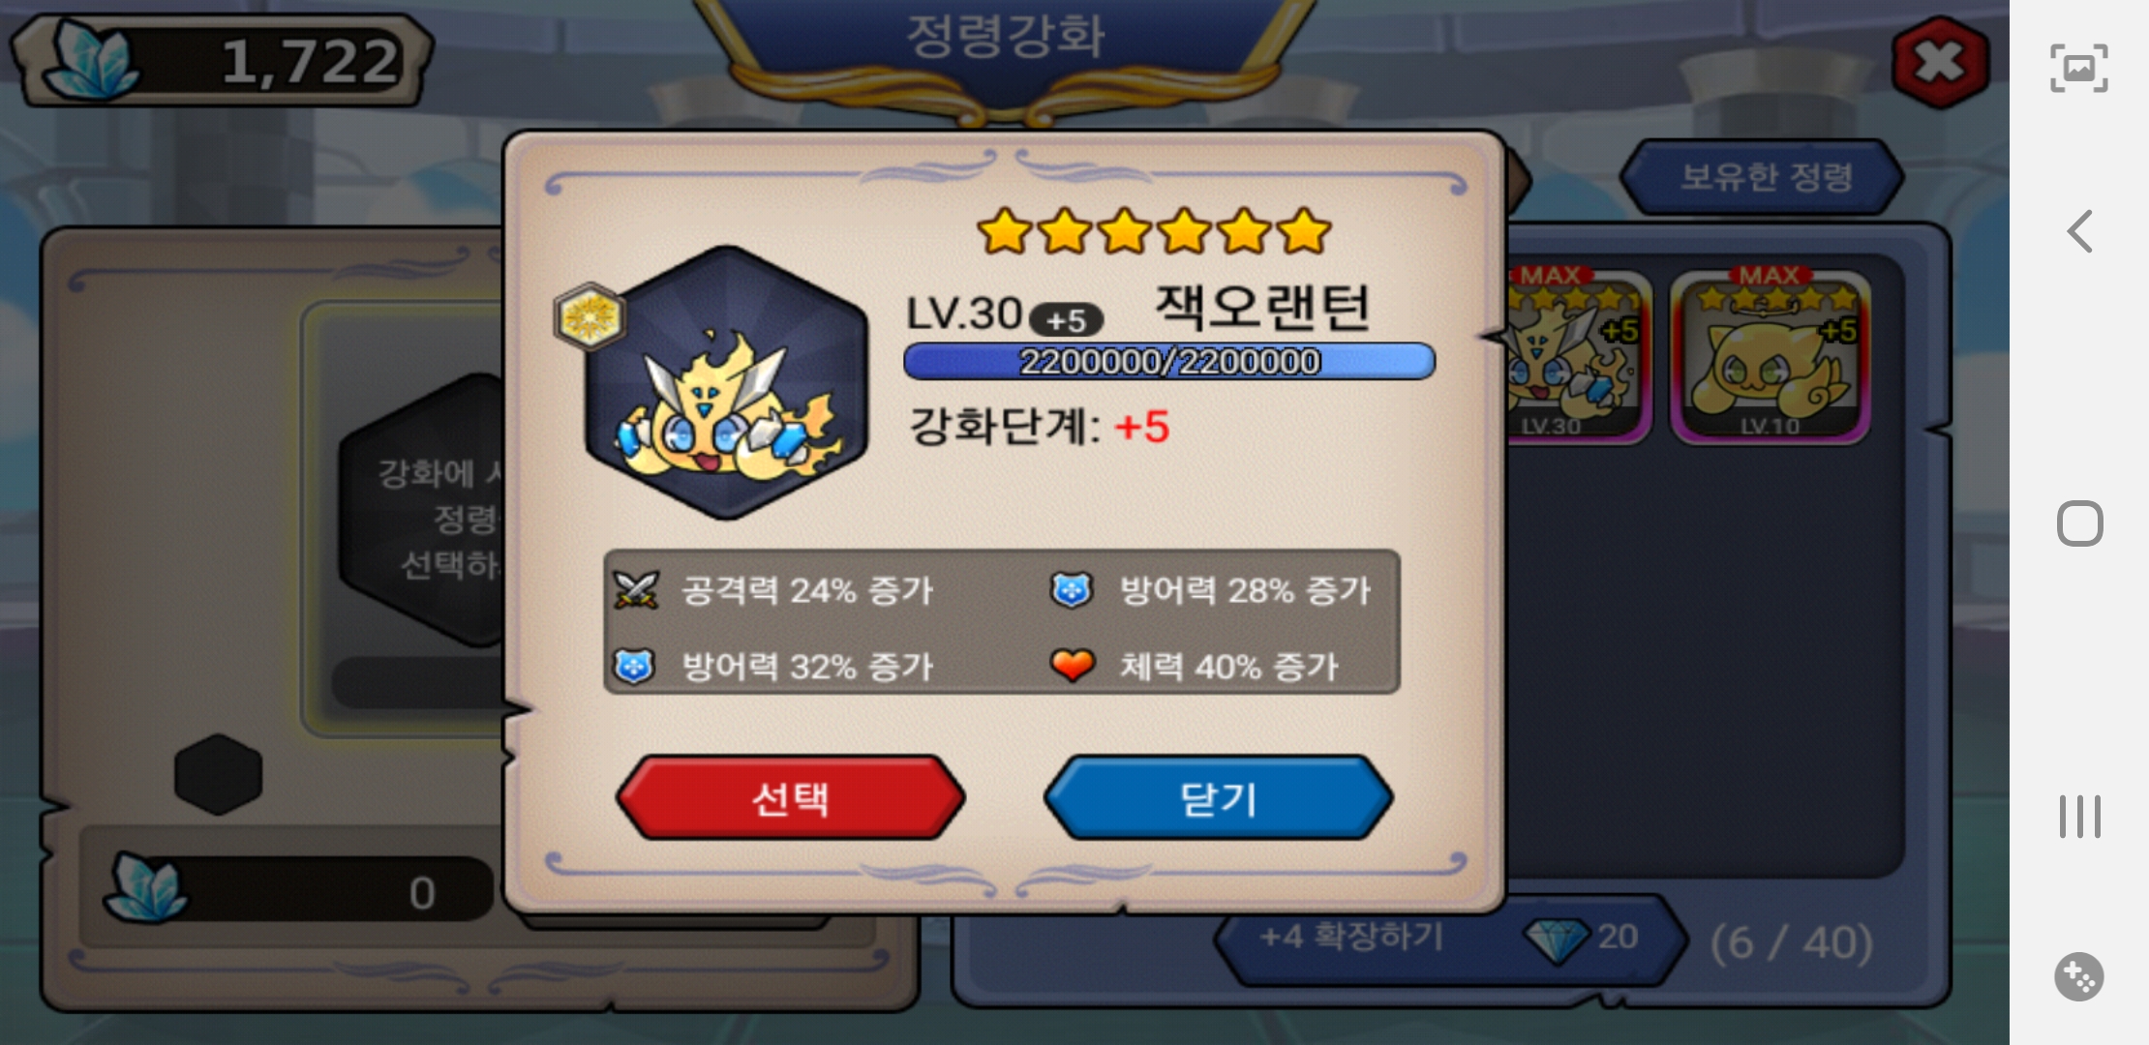Screen dimensions: 2149x1045
Task: Close the spirit enhancement screen with red X
Action: pyautogui.click(x=1940, y=63)
